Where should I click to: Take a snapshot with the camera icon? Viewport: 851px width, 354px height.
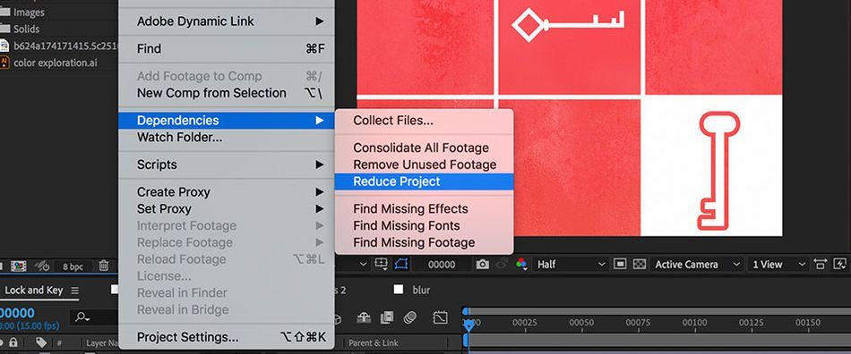(x=482, y=264)
